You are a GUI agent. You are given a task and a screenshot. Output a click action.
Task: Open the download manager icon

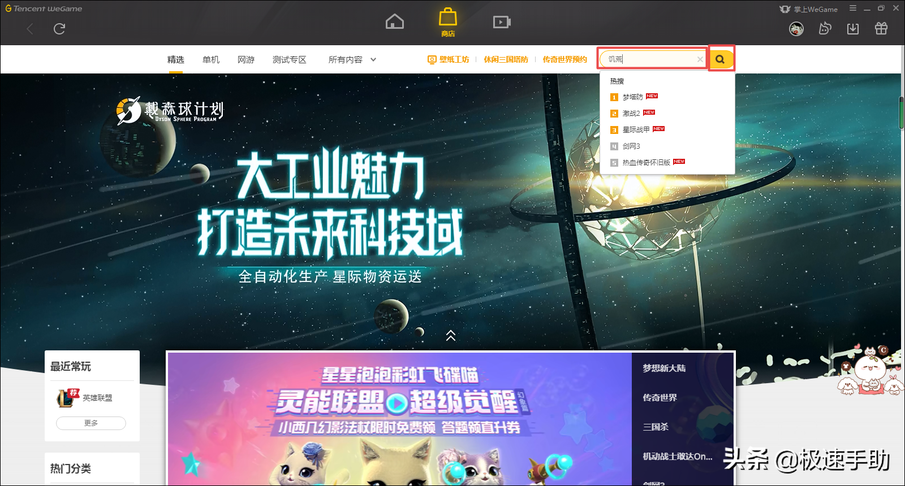pos(853,29)
